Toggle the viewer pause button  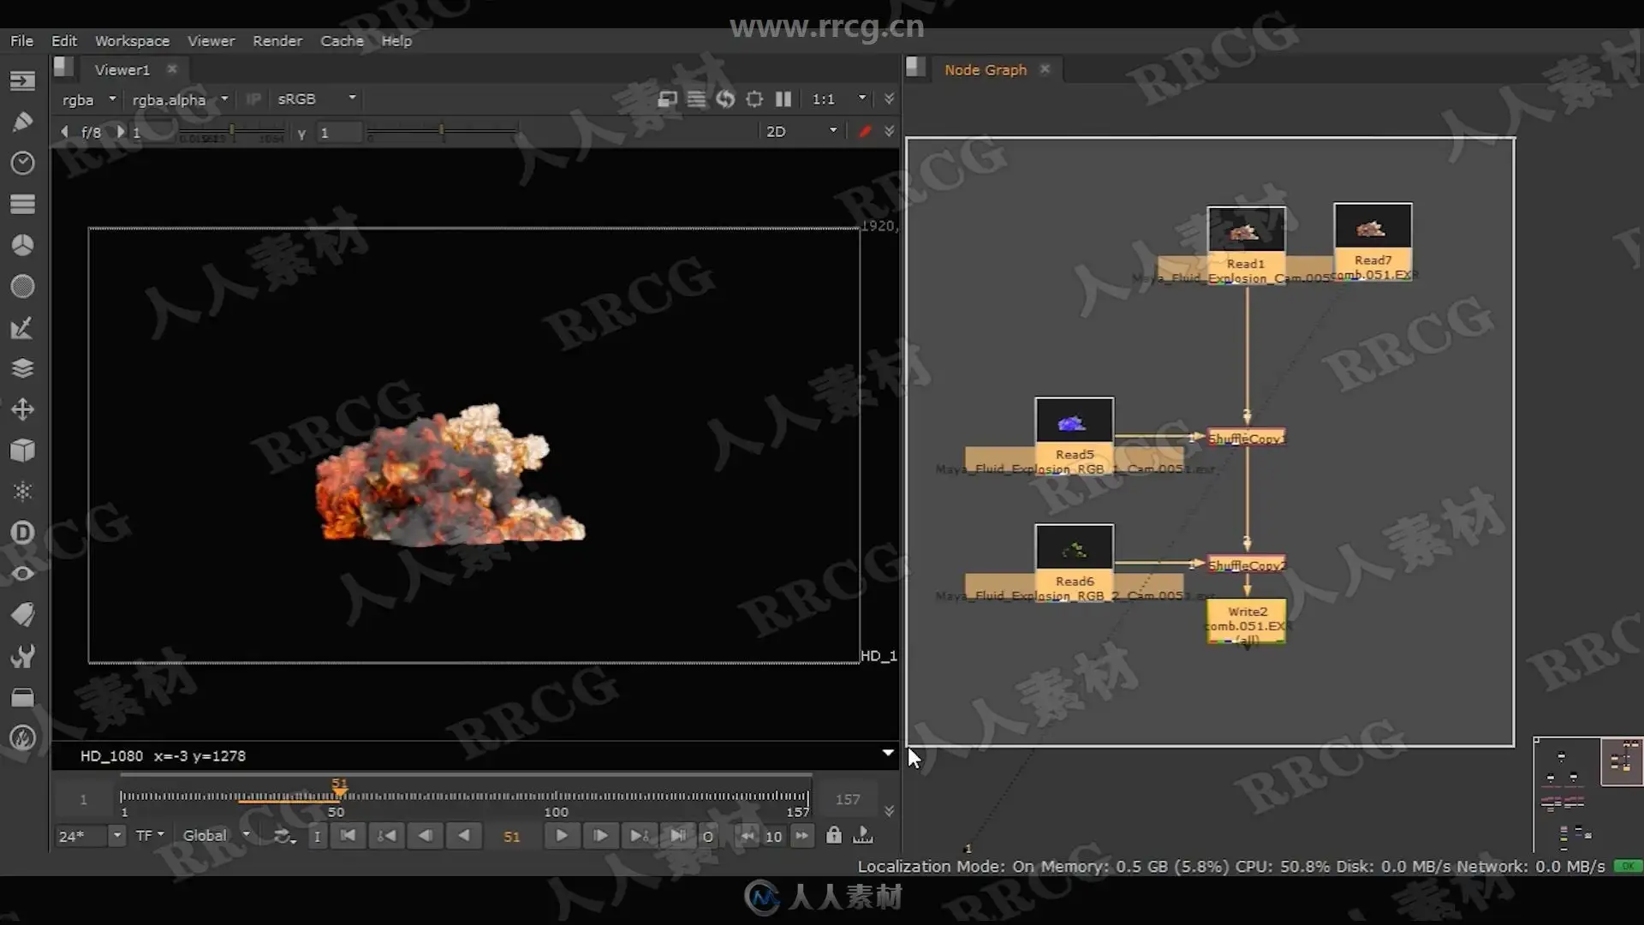pos(783,99)
